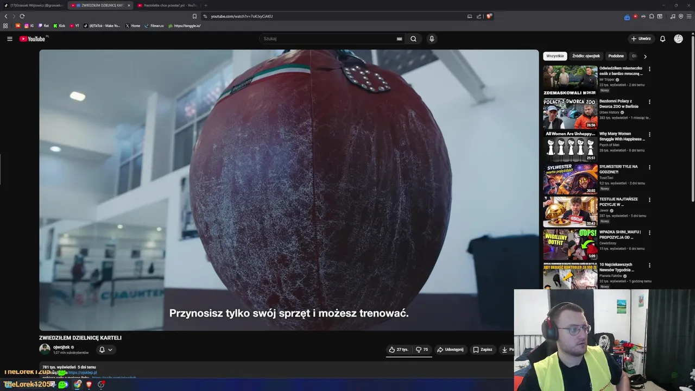Image resolution: width=695 pixels, height=391 pixels.
Task: Bookmark this page using the bookmark icon
Action: click(x=194, y=16)
